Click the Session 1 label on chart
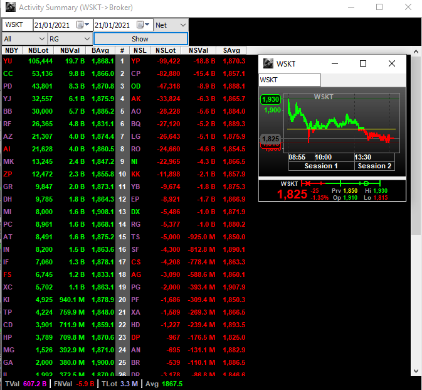The width and height of the screenshot is (422, 390). pos(321,166)
